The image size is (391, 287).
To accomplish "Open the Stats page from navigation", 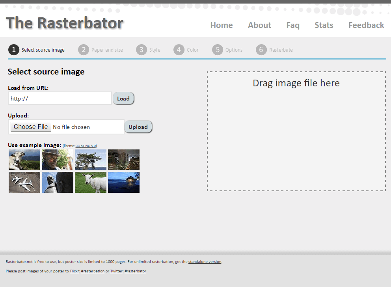I will (x=324, y=25).
